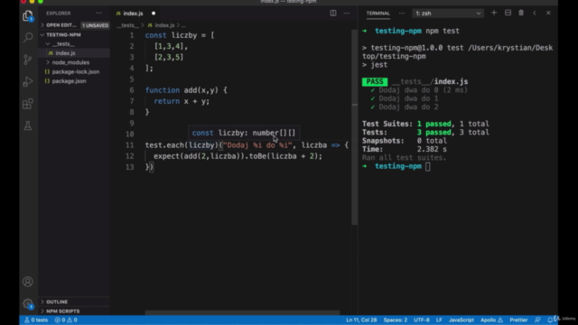578x325 pixels.
Task: Move terminal panel with left chevron
Action: tap(535, 13)
